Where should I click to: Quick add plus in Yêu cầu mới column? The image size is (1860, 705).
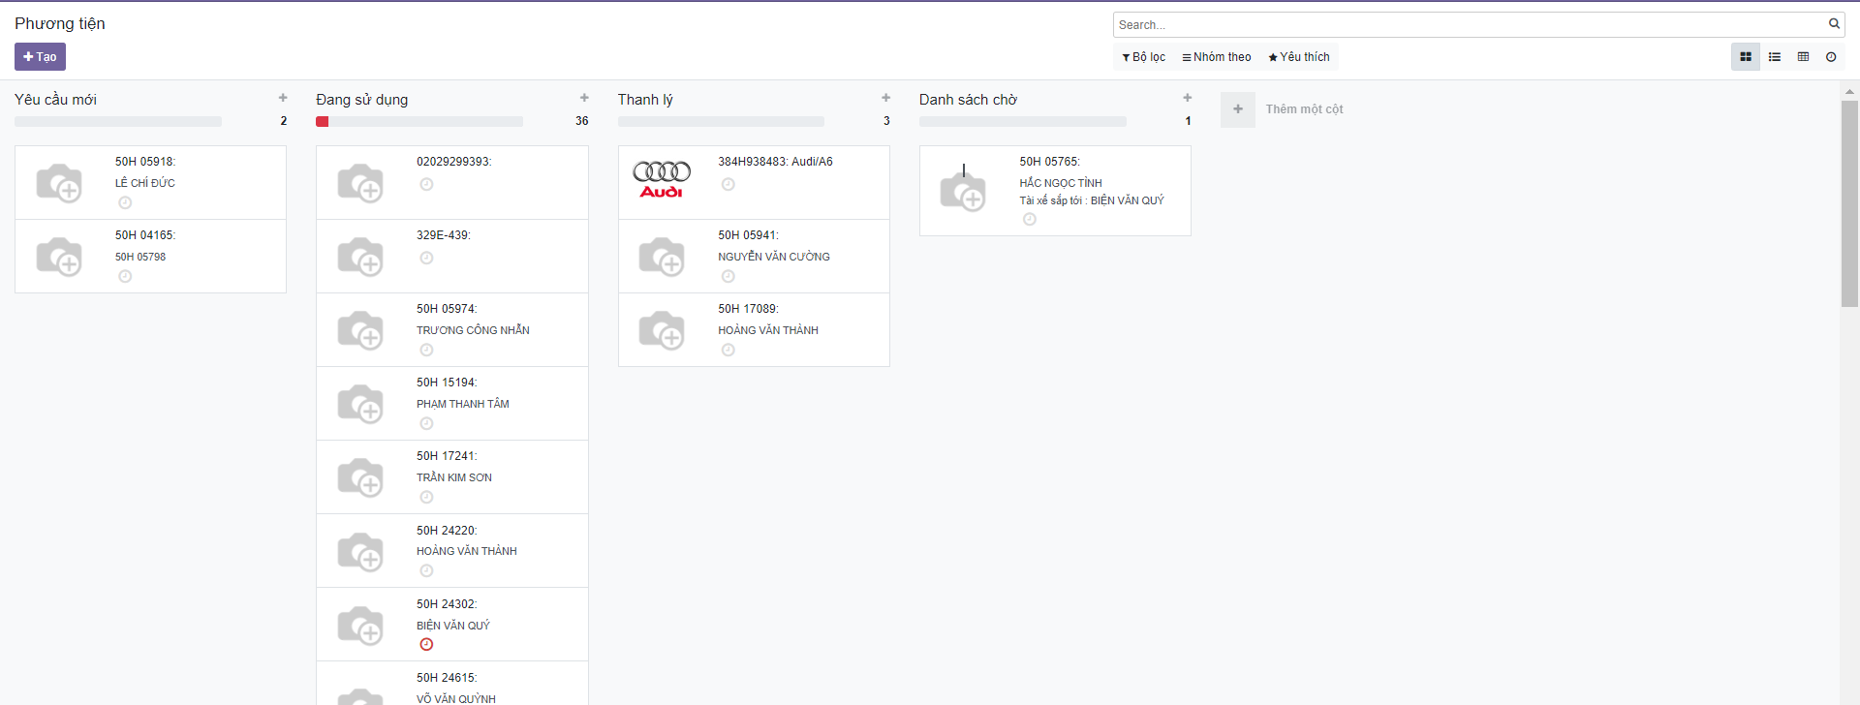[283, 98]
